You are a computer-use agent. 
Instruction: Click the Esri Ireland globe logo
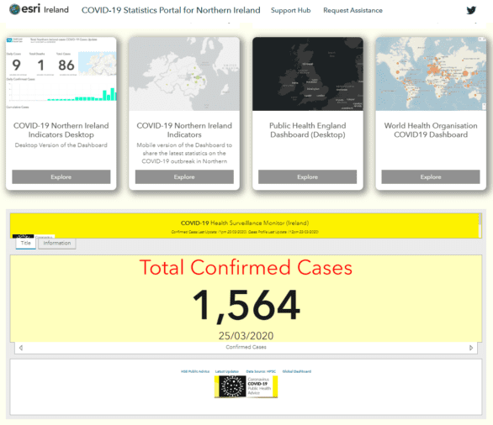coord(14,9)
